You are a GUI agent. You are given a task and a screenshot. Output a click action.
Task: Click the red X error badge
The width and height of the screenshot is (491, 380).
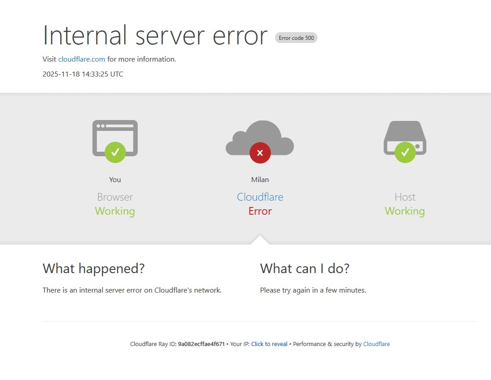(x=260, y=153)
